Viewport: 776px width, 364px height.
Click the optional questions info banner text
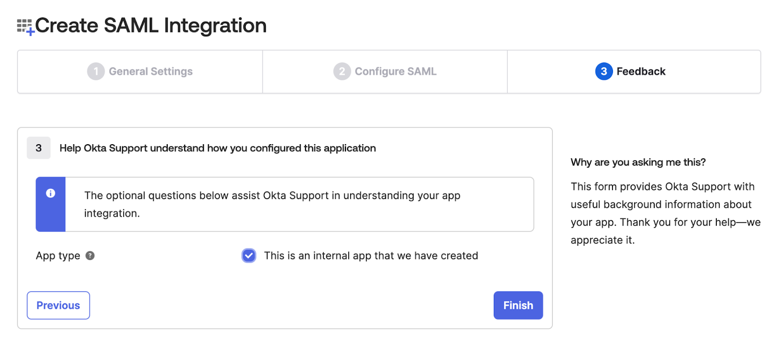pyautogui.click(x=272, y=204)
